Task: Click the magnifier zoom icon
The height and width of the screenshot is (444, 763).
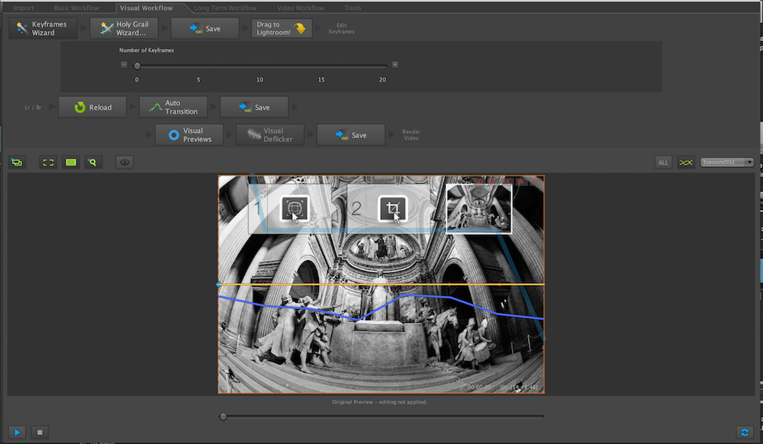Action: 92,162
